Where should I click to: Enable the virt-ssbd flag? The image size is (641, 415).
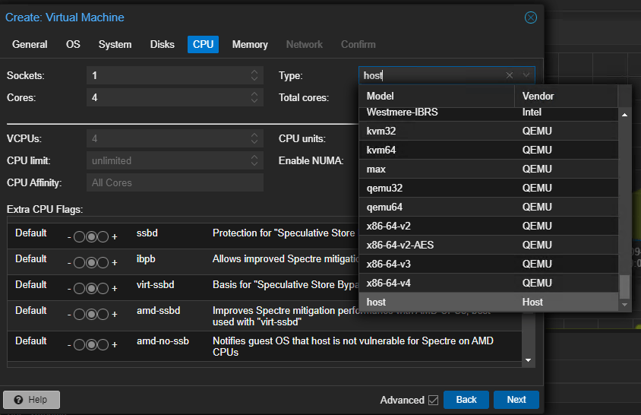103,289
